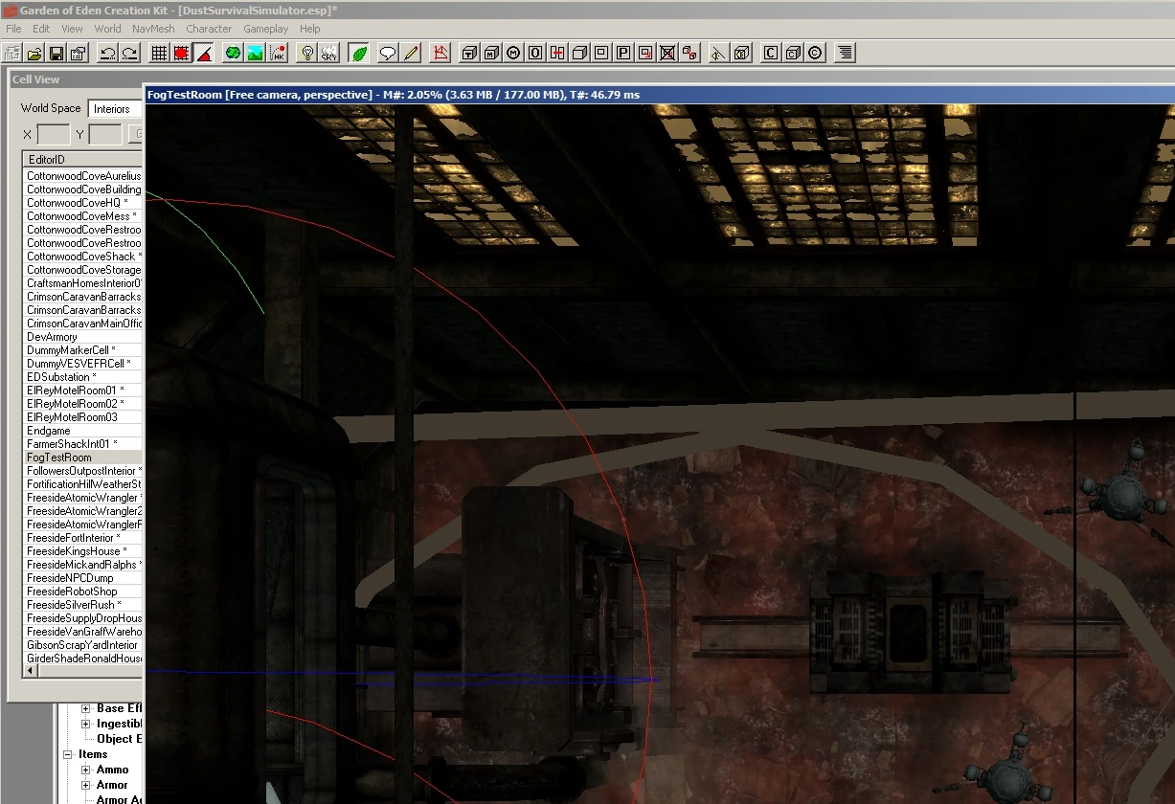
Task: Click the speaker-in-cube toolbar icon
Action: [x=741, y=53]
